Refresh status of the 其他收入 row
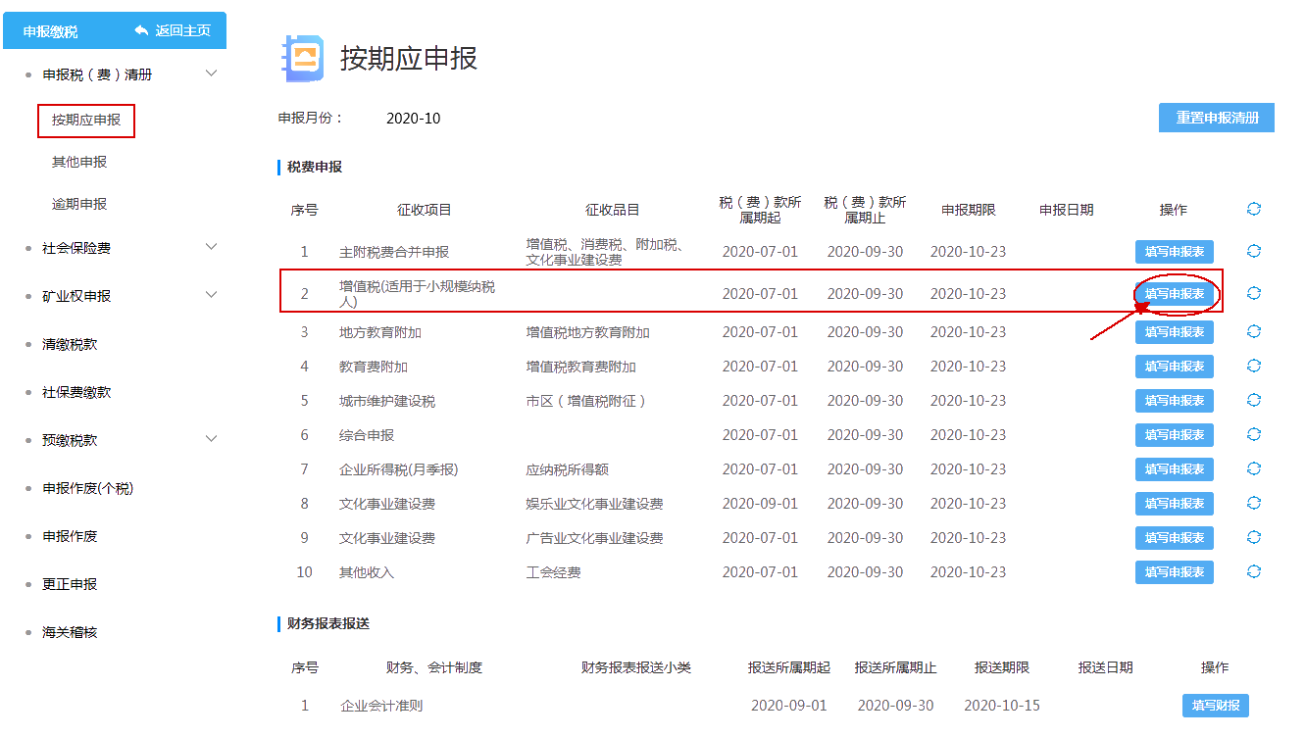 pos(1252,571)
